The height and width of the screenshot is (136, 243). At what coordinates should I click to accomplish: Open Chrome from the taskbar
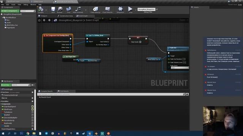tap(28, 133)
